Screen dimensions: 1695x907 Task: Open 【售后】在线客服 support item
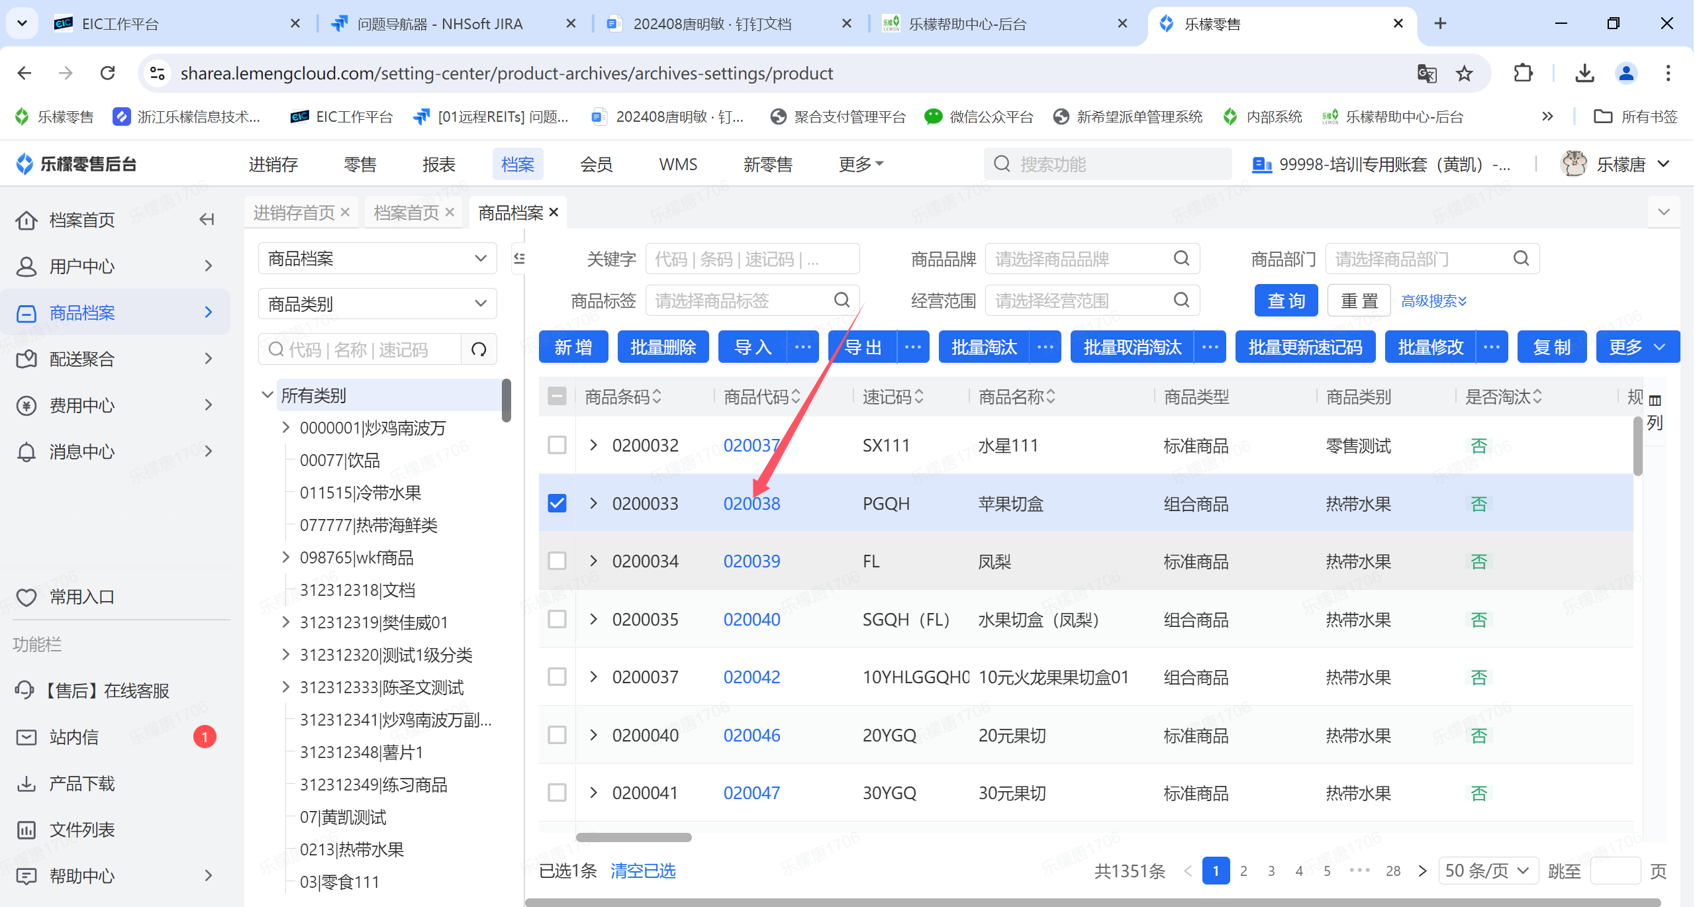115,691
